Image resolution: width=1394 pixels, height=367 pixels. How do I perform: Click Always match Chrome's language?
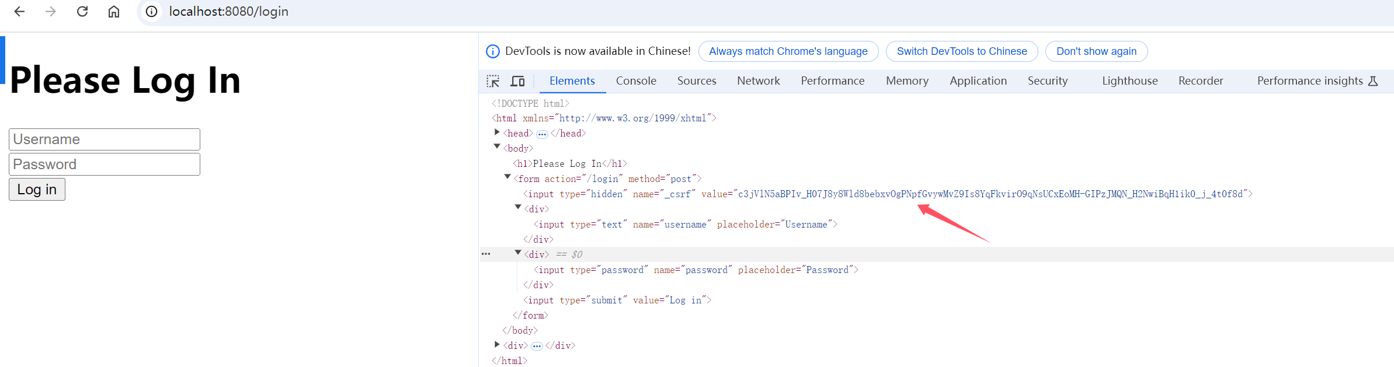click(788, 51)
